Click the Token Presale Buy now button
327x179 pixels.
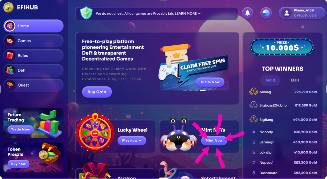click(18, 164)
